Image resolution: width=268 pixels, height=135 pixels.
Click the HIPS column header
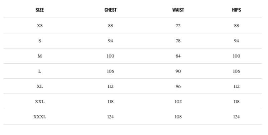pyautogui.click(x=236, y=10)
